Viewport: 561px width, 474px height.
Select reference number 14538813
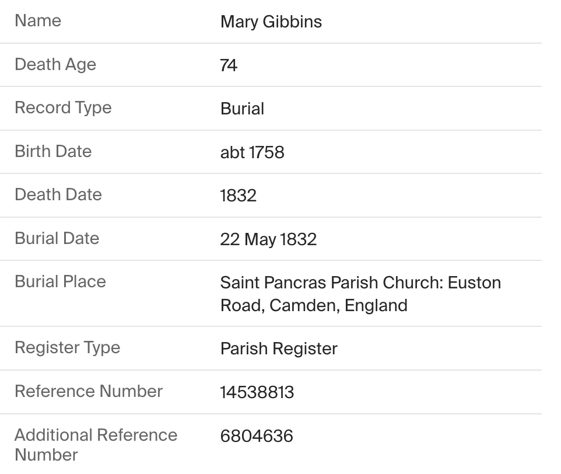(257, 392)
